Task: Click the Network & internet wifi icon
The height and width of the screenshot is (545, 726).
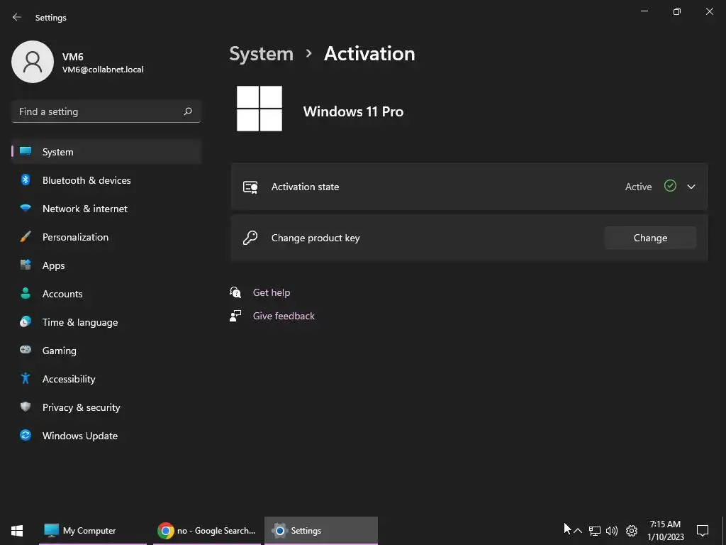Action: coord(26,208)
